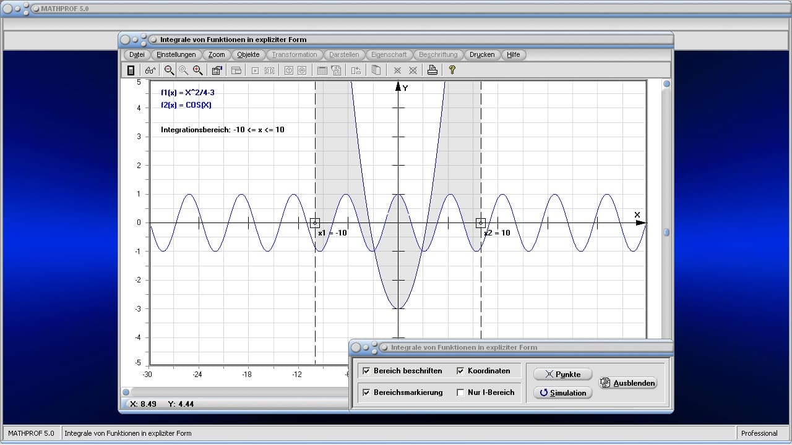Click the zoom out magnifier icon
Image resolution: width=792 pixels, height=445 pixels.
click(169, 70)
